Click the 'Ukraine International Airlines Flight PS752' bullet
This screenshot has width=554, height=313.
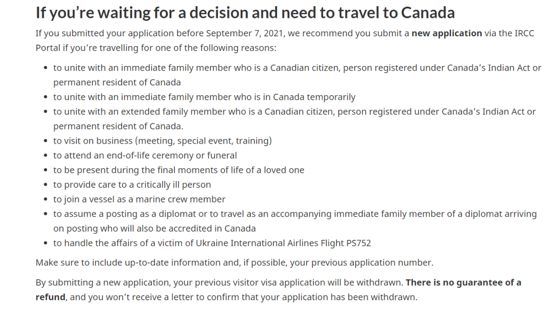point(212,243)
